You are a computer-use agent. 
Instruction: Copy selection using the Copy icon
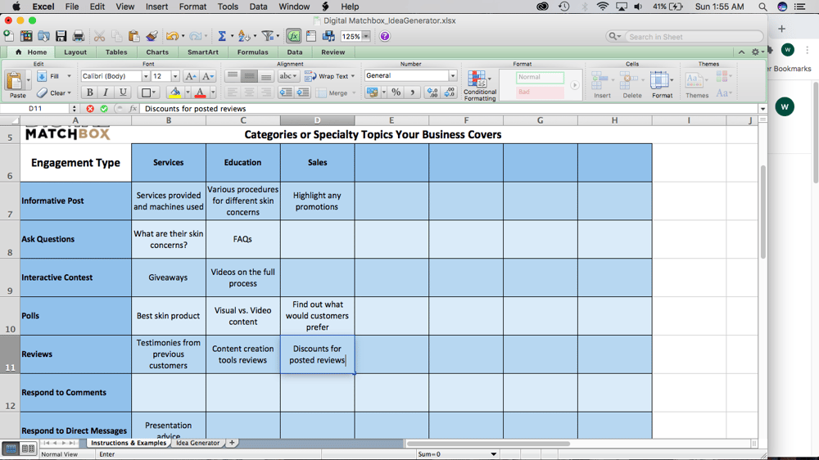(x=116, y=36)
